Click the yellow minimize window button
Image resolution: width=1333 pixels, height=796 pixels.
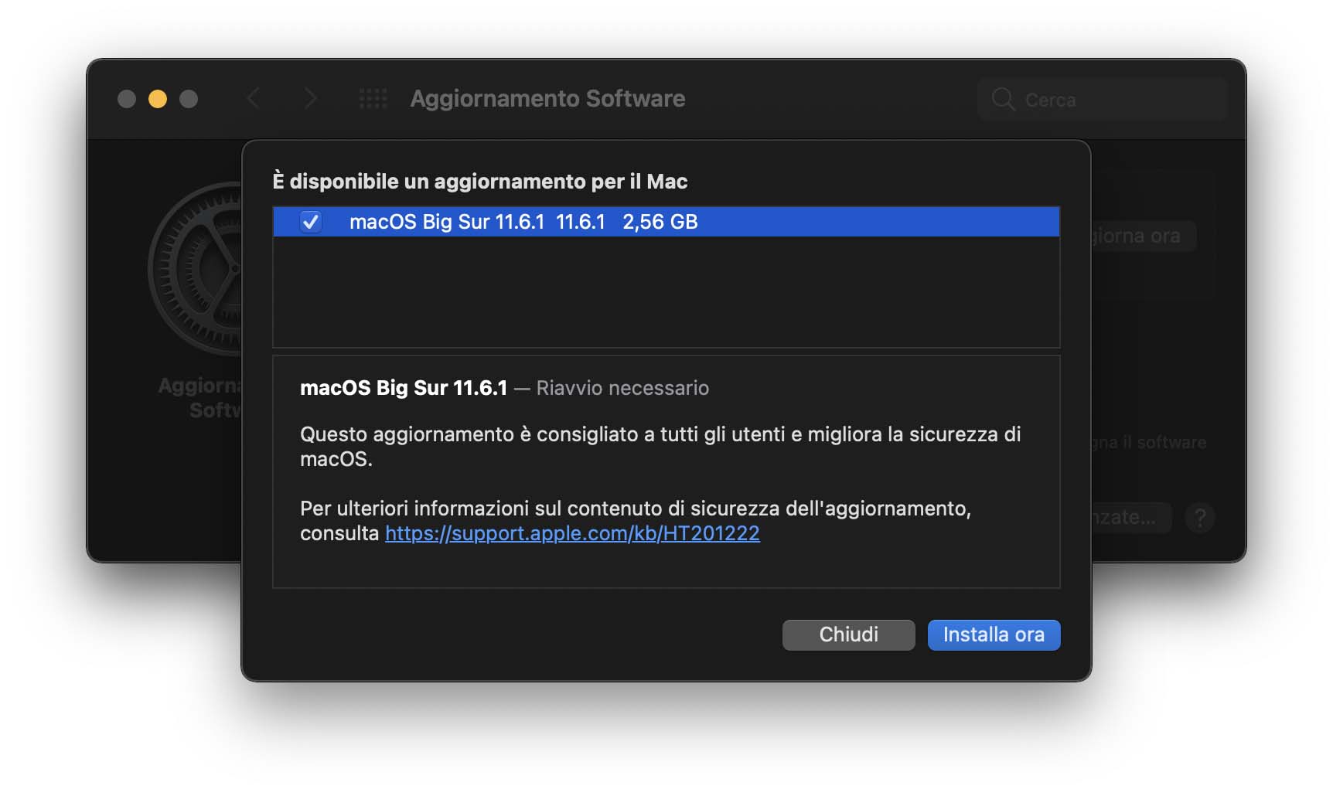pyautogui.click(x=158, y=99)
